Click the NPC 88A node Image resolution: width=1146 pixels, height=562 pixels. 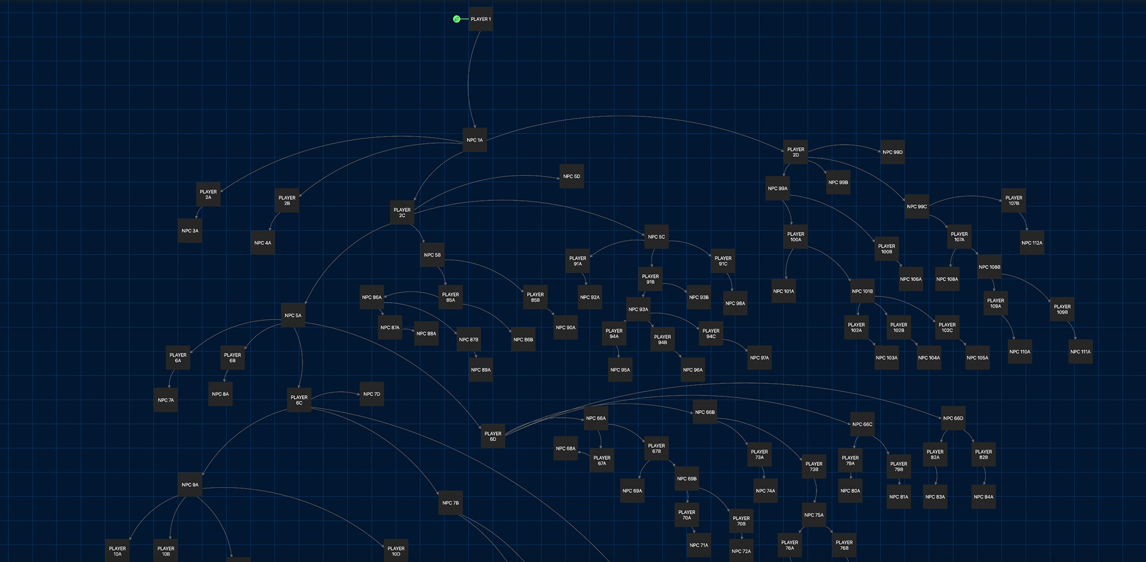click(x=426, y=334)
